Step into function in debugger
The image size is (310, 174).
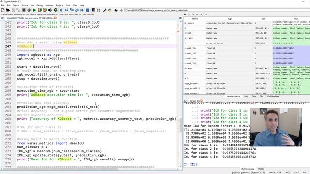72,10
